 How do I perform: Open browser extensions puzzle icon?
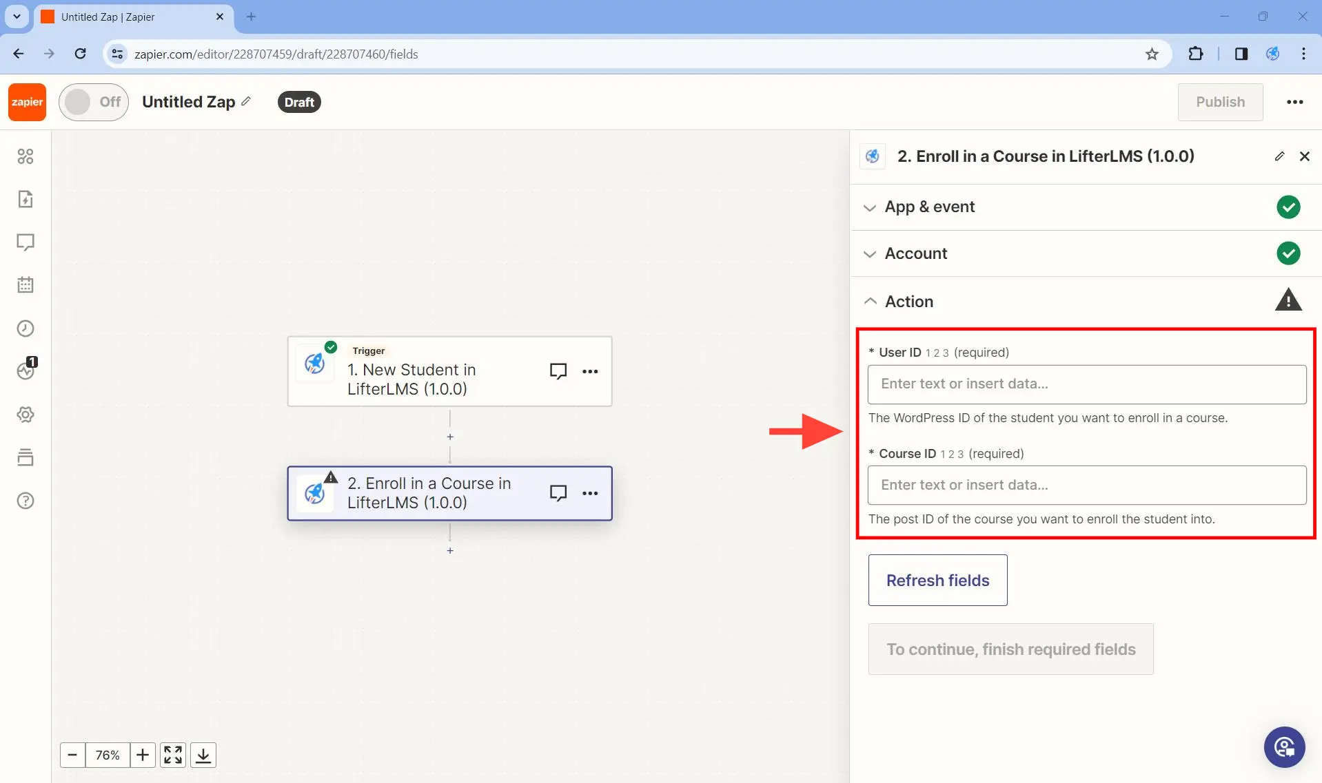1196,54
